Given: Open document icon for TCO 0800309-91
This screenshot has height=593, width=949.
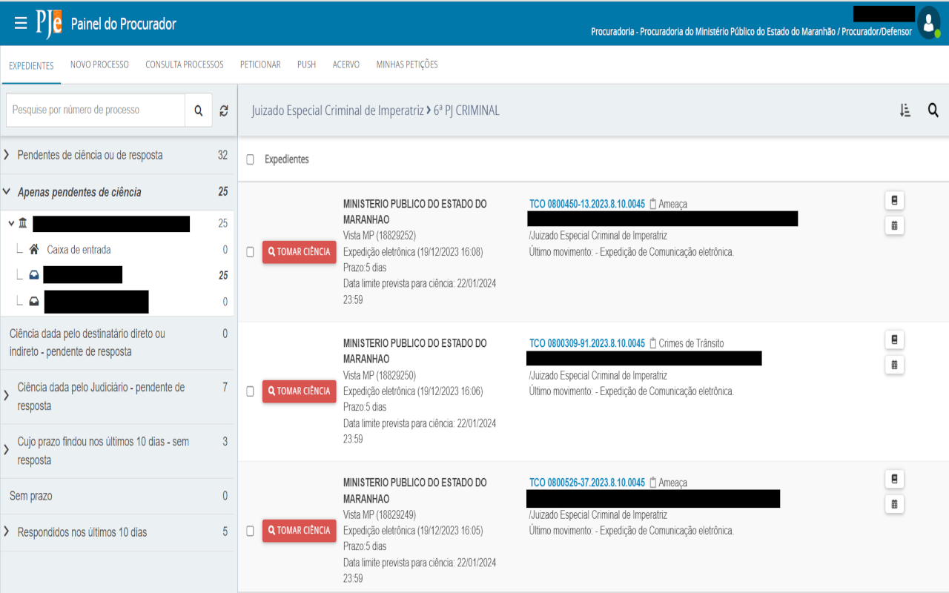Looking at the screenshot, I should pos(894,340).
